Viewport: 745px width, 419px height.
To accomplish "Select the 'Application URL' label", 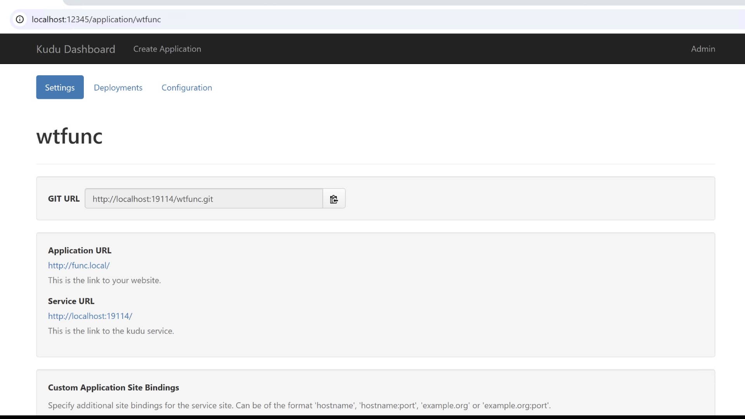I will [x=80, y=251].
